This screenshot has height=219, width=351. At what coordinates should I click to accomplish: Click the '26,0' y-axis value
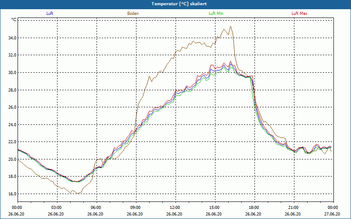13,107
